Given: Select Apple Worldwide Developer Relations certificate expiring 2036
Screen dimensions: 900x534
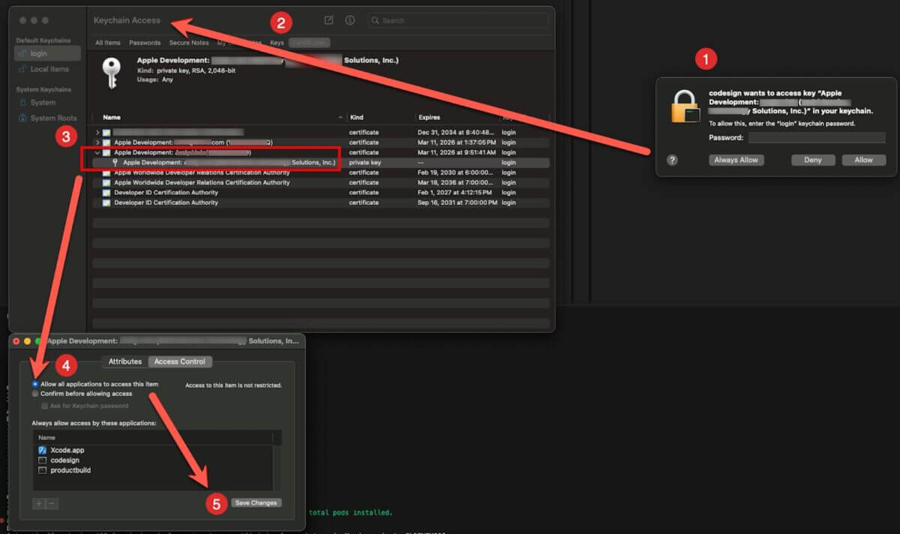Looking at the screenshot, I should 321,182.
